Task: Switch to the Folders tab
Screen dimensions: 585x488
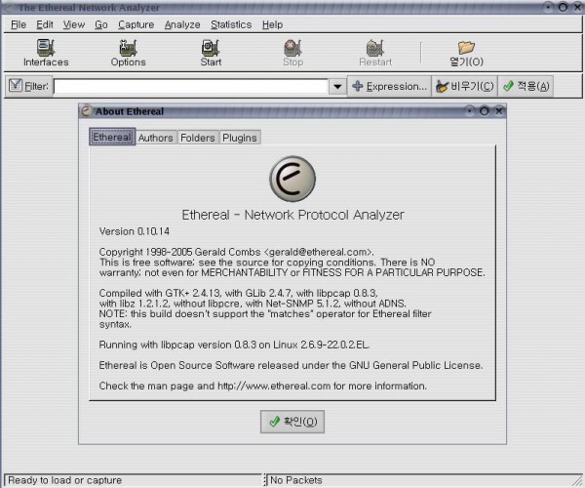Action: [x=198, y=138]
